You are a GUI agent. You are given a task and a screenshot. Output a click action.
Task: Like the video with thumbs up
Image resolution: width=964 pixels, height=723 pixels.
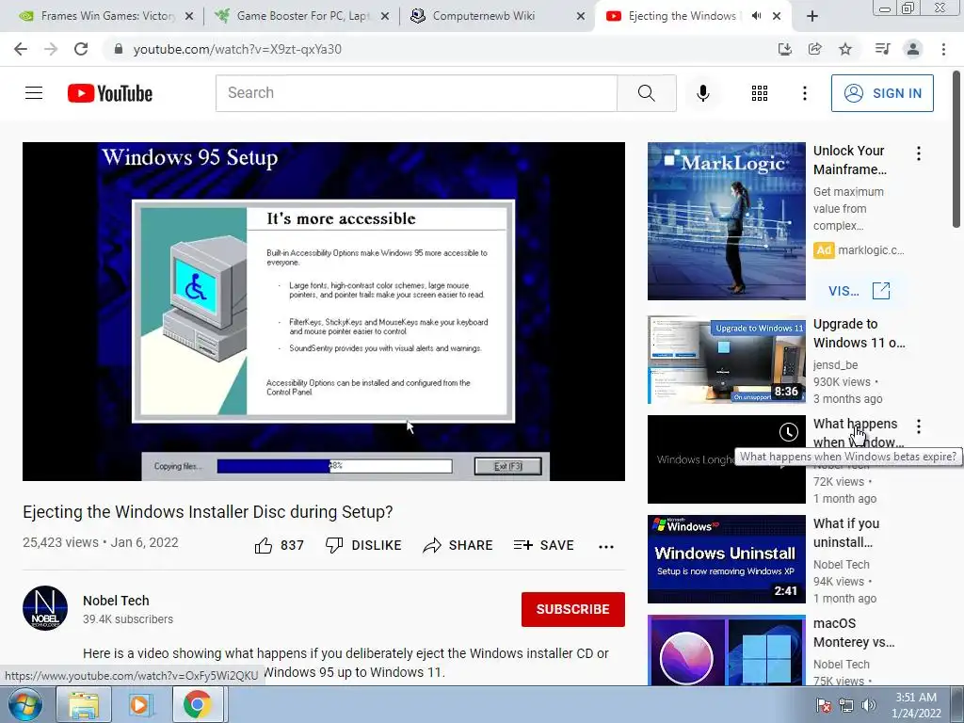pyautogui.click(x=279, y=545)
